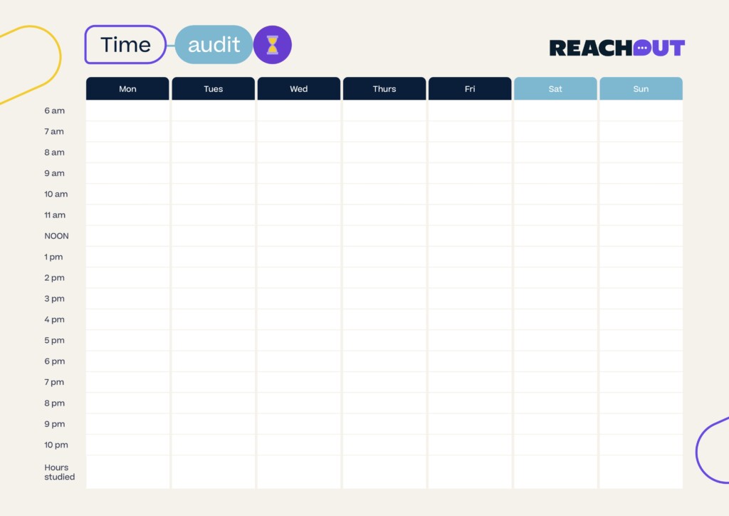Select the Thurs column header
729x516 pixels.
384,89
